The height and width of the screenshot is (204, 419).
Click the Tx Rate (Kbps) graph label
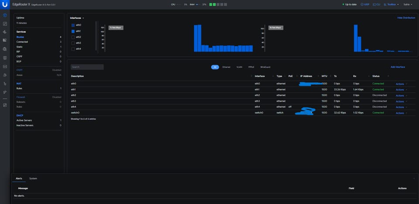point(116,27)
